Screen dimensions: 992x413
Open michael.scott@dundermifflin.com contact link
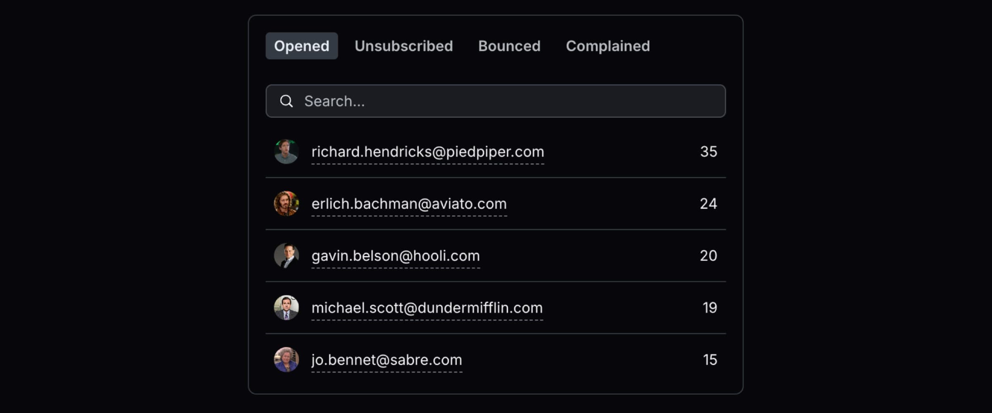427,308
